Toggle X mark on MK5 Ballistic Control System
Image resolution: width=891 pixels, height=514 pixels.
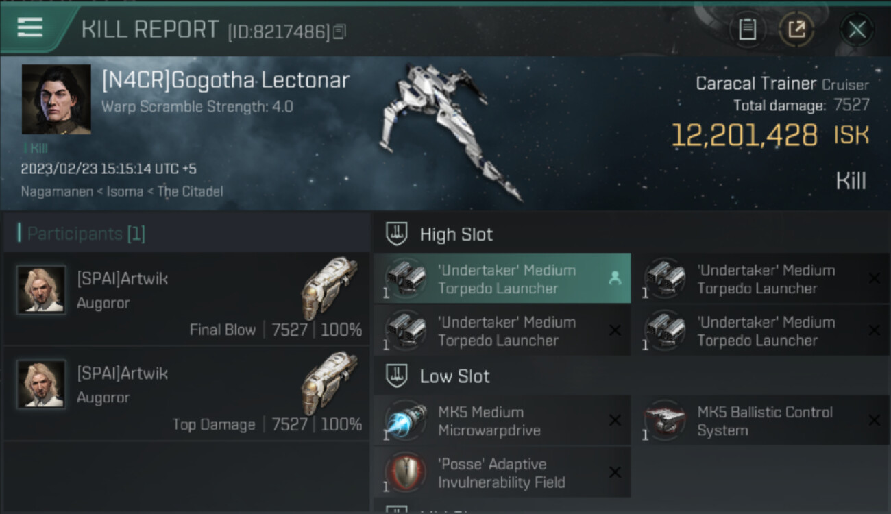point(874,420)
